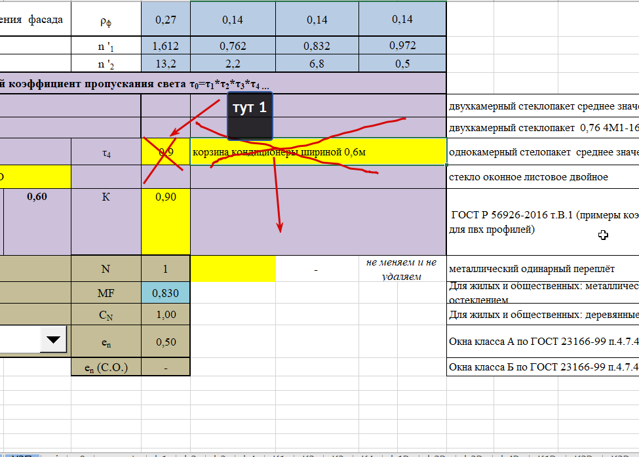This screenshot has width=639, height=457.
Task: Click the MF label cell
Action: click(106, 292)
